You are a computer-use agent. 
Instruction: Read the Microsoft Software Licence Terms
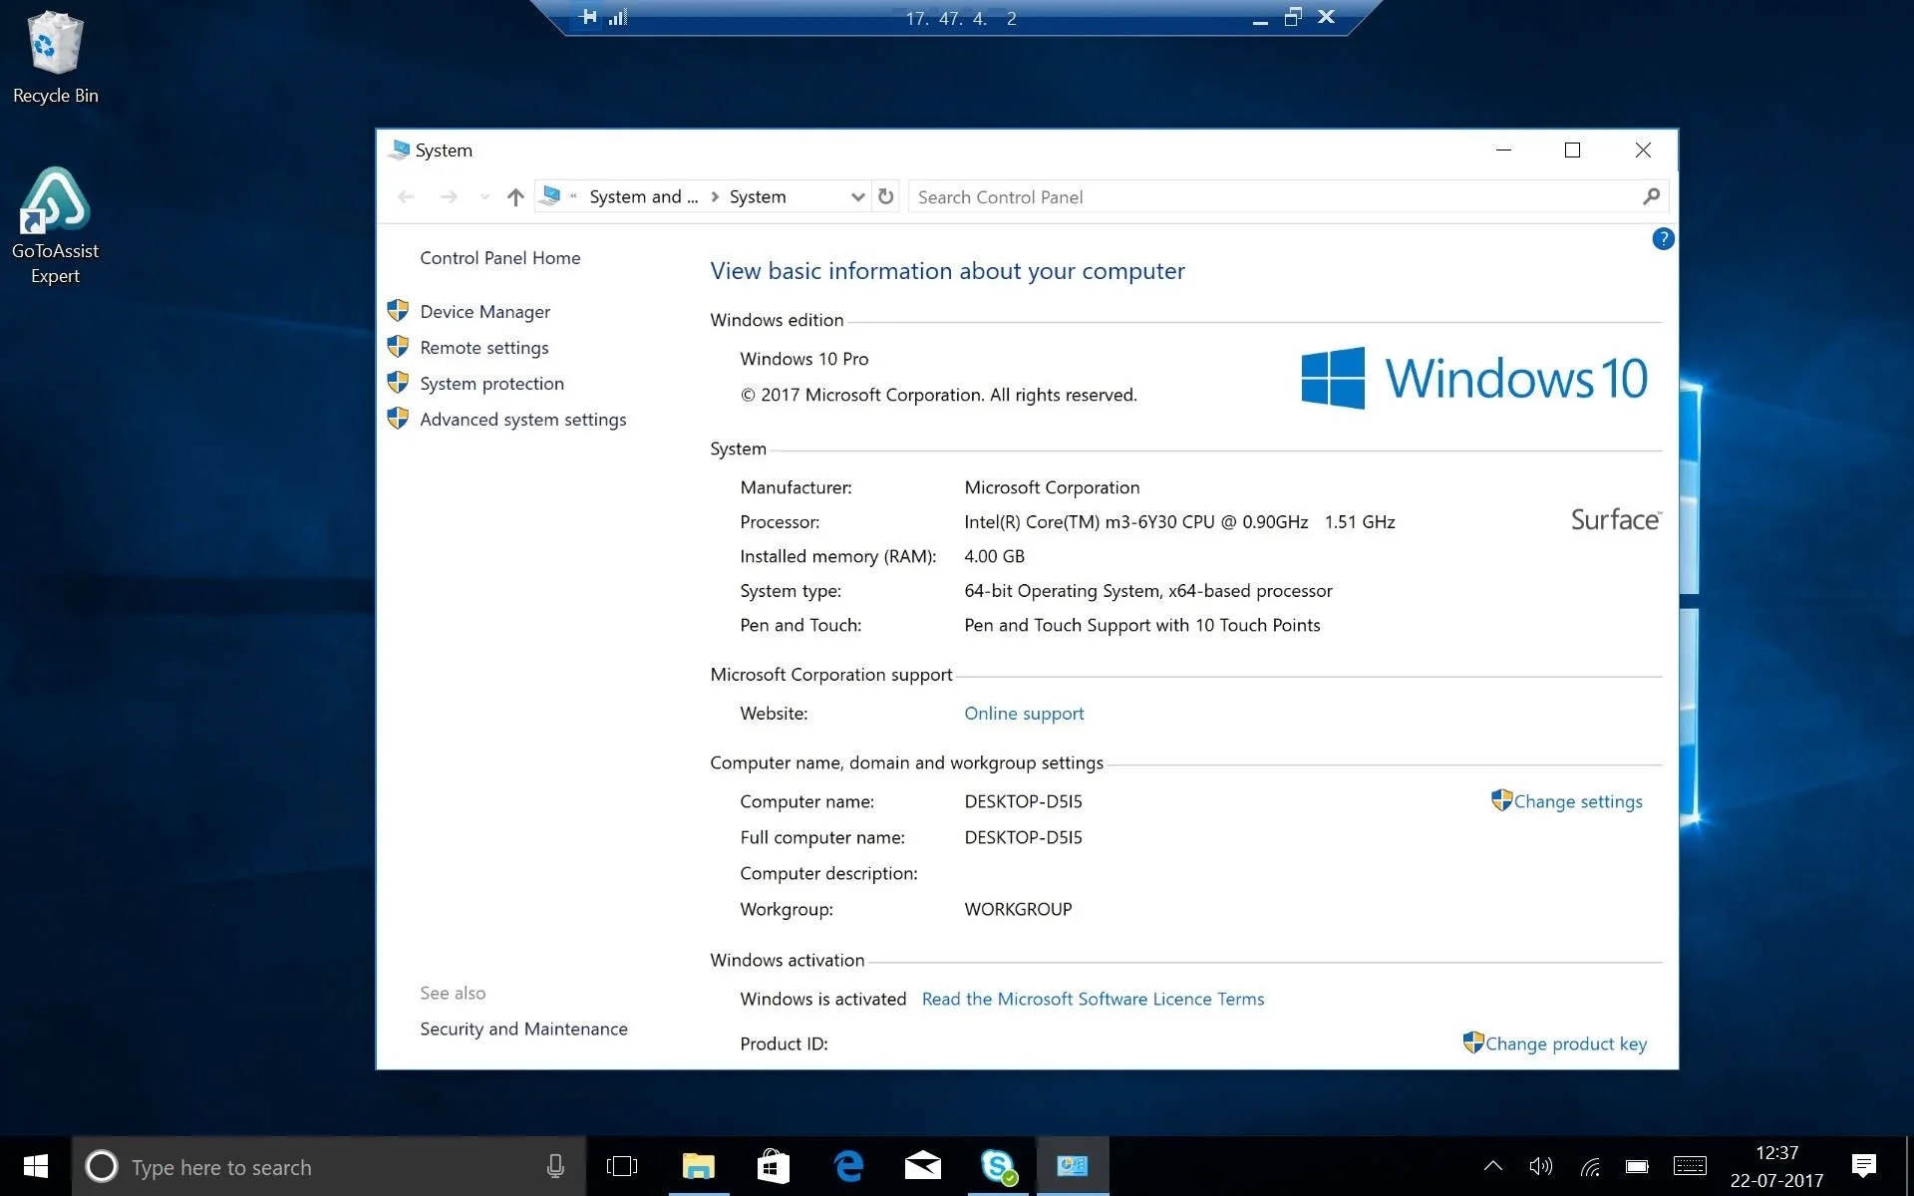click(x=1093, y=1000)
